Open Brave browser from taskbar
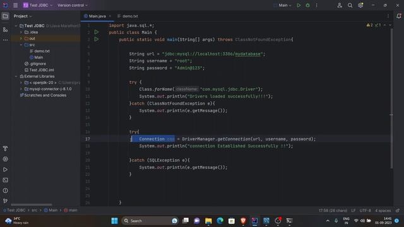This screenshot has height=227, width=404. click(x=243, y=221)
